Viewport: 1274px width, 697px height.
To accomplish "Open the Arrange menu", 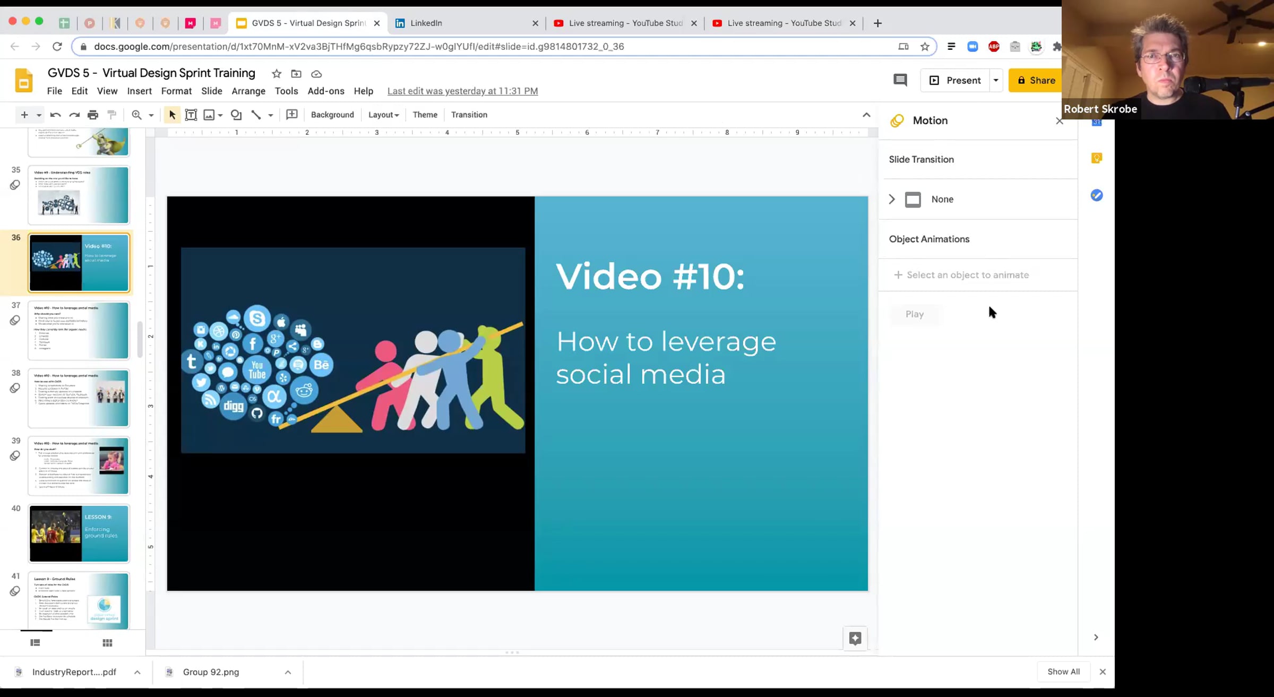I will coord(248,91).
